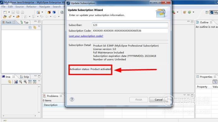Open the Image Preview view menu triangle

click(x=39, y=81)
